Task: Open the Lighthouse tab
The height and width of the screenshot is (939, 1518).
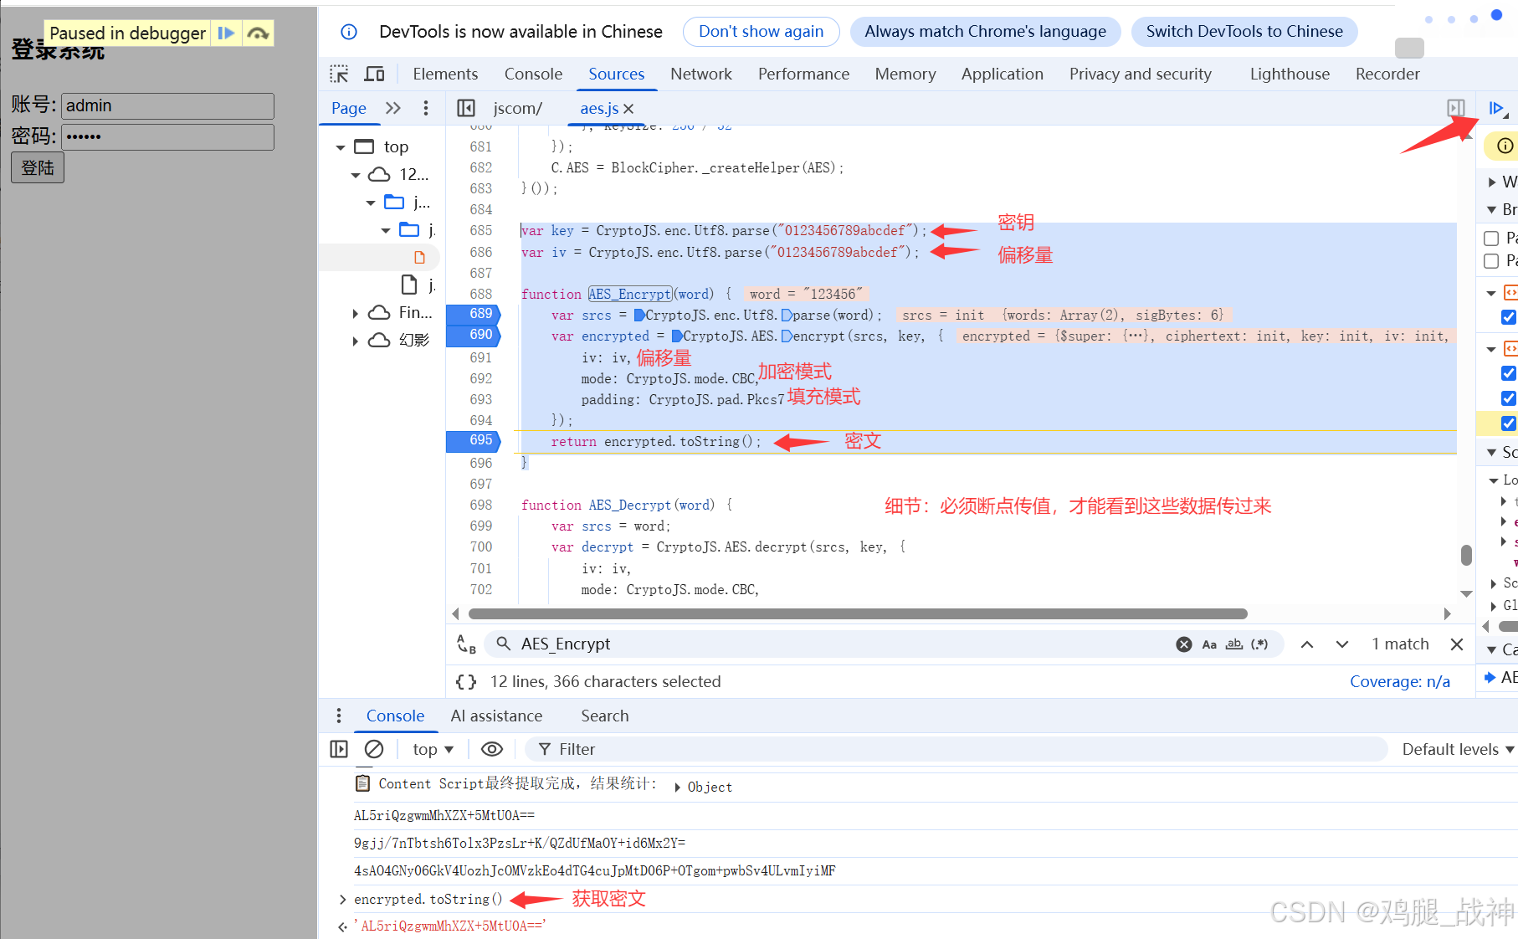Action: tap(1290, 74)
